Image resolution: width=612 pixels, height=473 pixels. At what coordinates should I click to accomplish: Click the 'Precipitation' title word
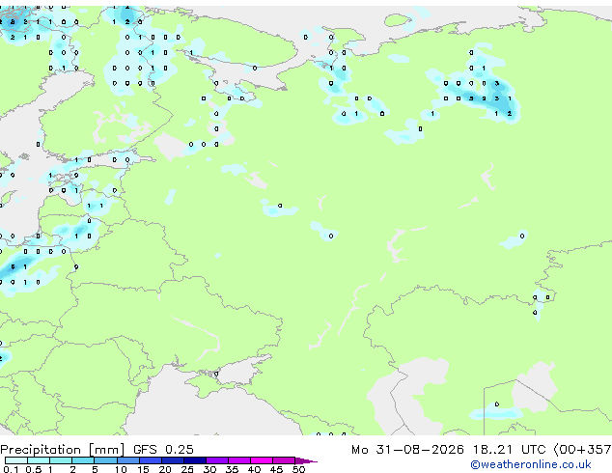point(41,450)
